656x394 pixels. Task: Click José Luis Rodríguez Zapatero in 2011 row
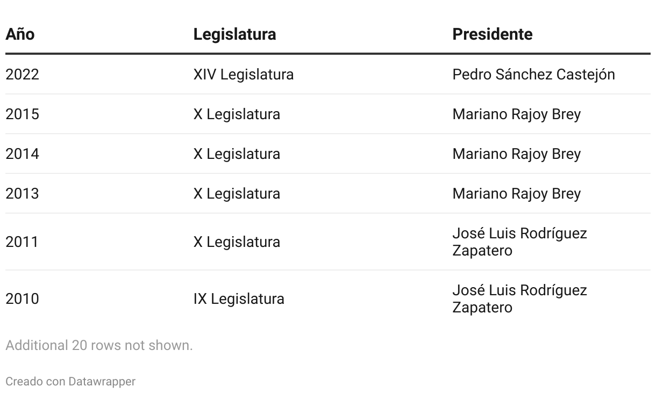[519, 242]
